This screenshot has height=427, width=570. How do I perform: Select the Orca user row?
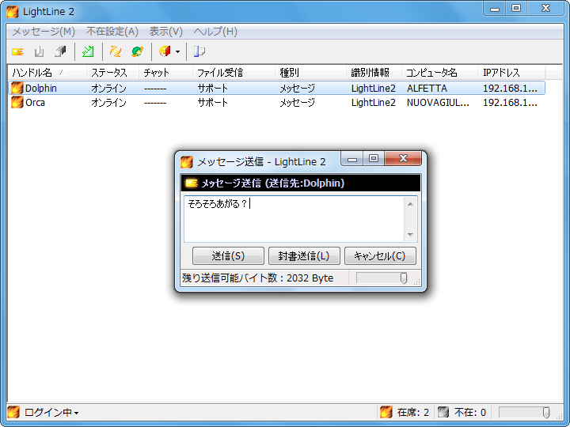[276, 102]
